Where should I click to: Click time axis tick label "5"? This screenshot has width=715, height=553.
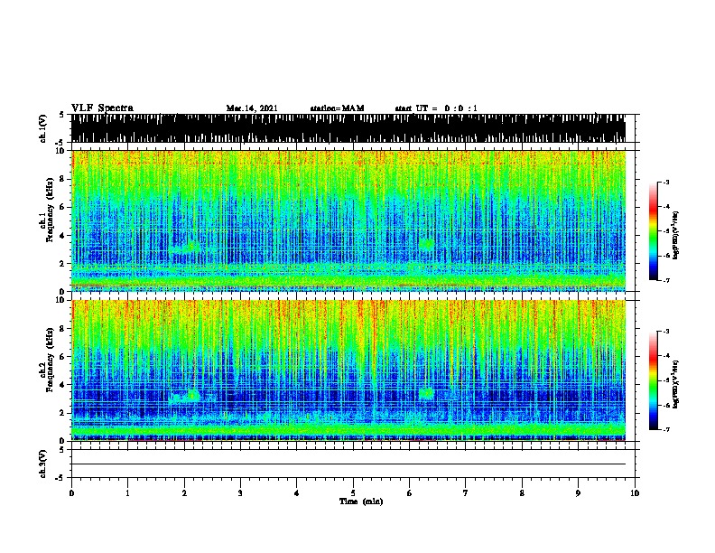click(x=353, y=493)
